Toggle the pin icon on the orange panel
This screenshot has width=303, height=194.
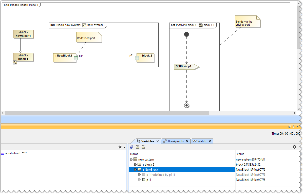coord(293,127)
